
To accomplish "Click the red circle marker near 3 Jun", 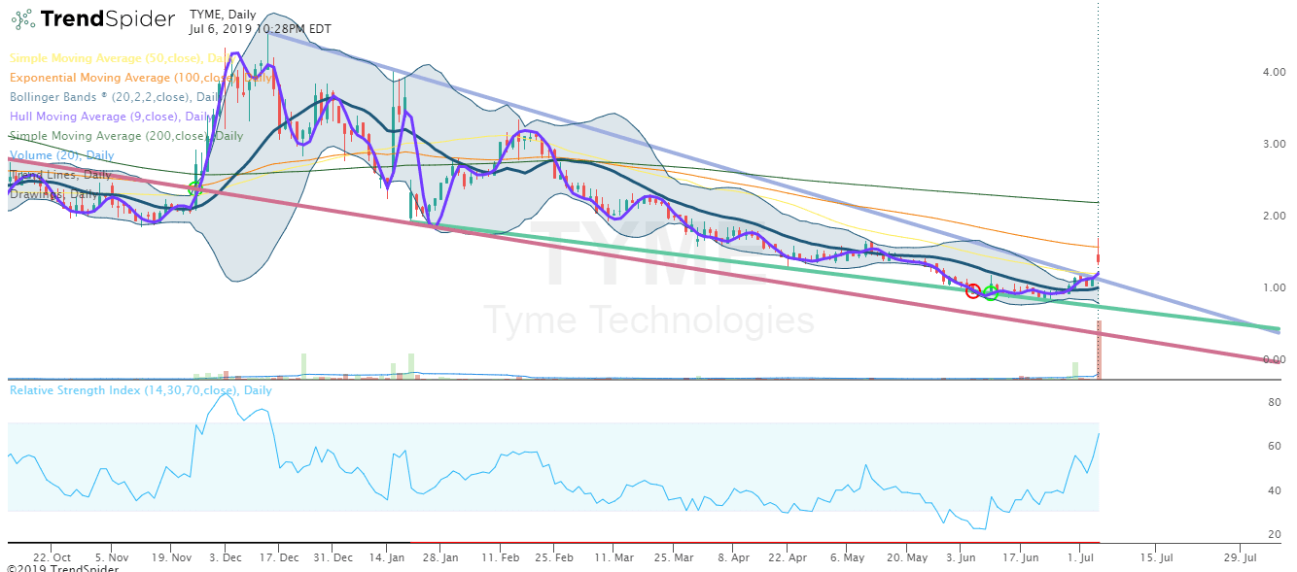I will (973, 290).
